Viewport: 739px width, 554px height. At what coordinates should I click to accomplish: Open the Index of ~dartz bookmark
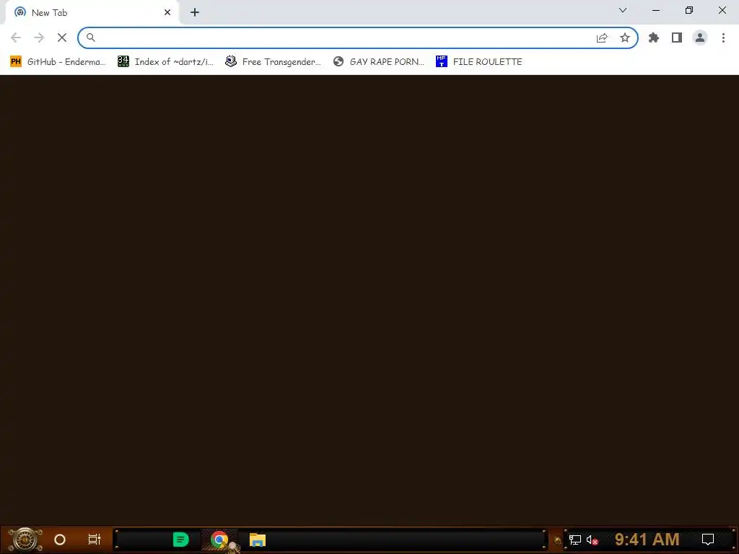tap(166, 62)
